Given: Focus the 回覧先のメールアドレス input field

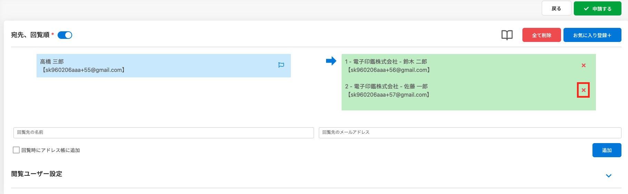Looking at the screenshot, I should pyautogui.click(x=470, y=132).
